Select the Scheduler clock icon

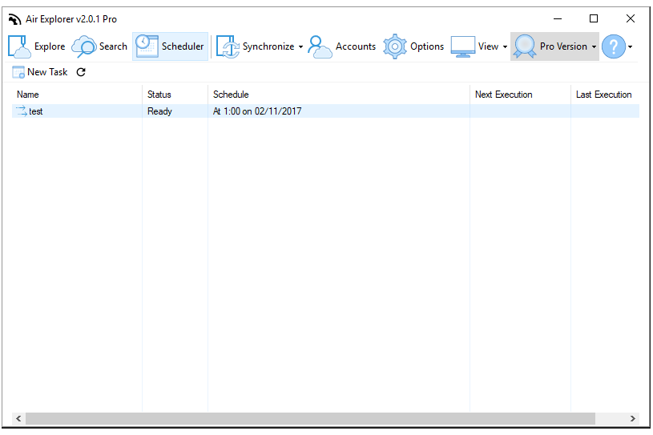click(147, 46)
